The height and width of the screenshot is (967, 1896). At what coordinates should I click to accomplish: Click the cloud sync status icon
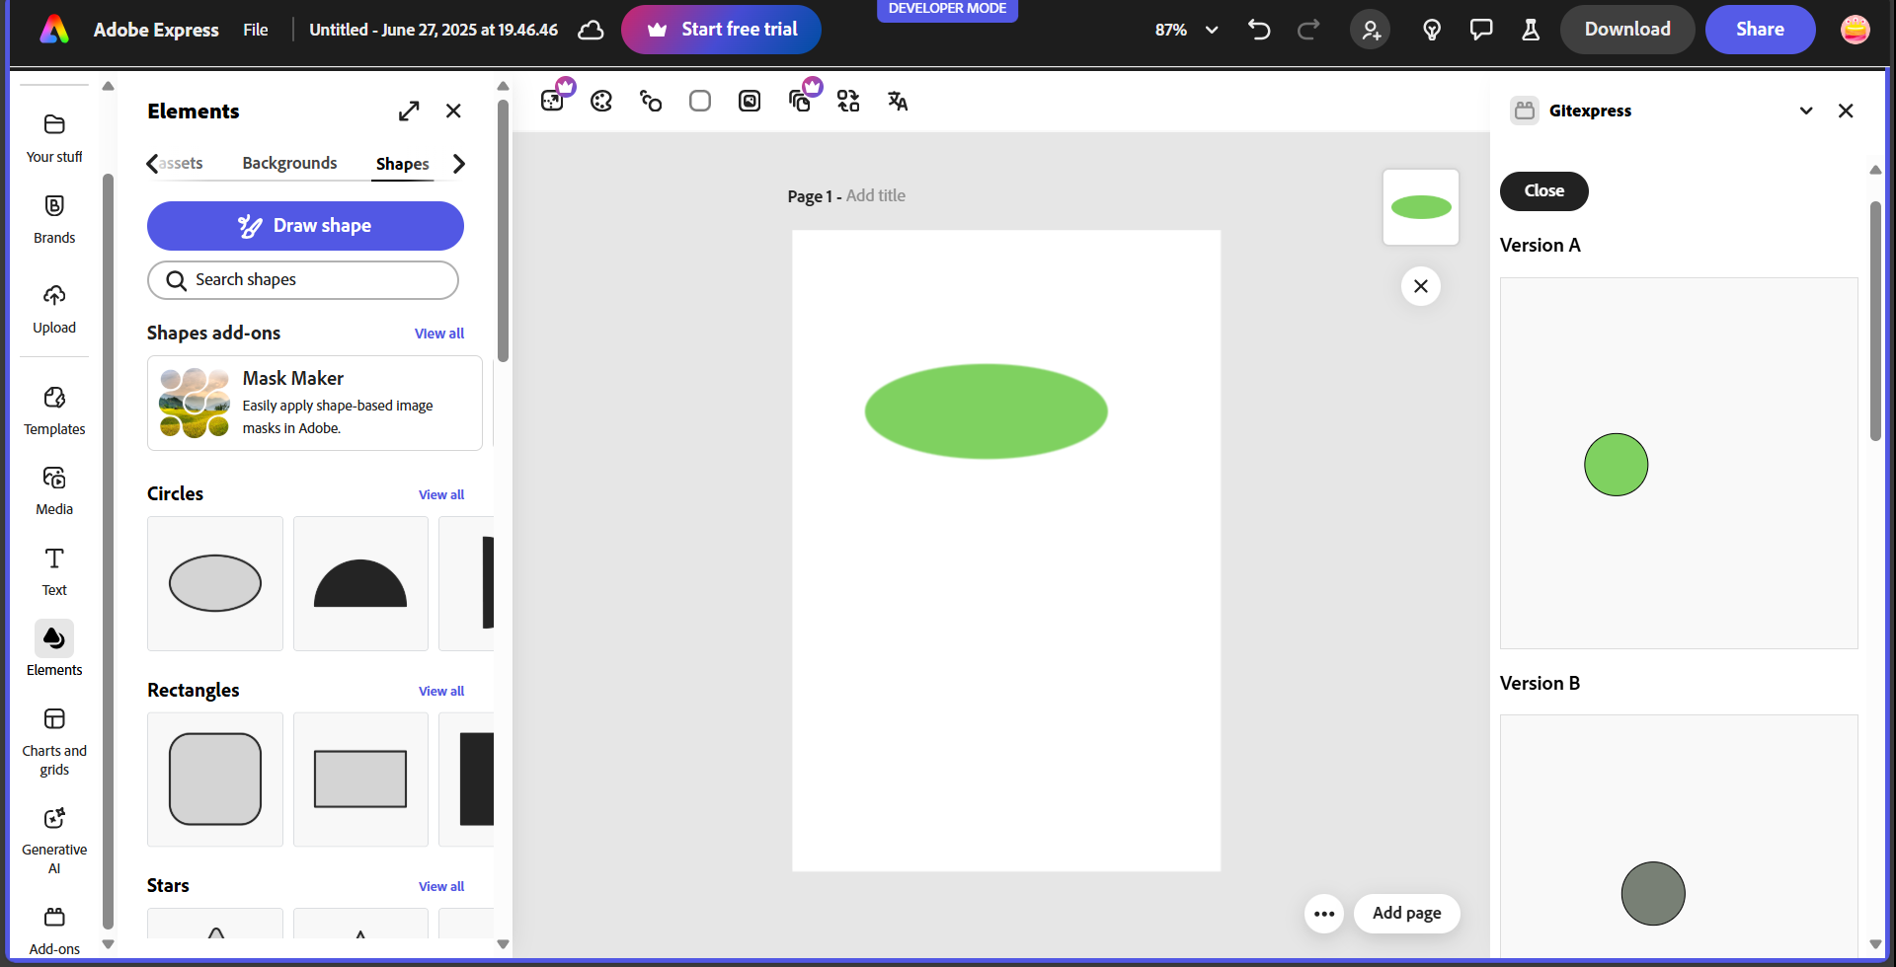point(591,30)
